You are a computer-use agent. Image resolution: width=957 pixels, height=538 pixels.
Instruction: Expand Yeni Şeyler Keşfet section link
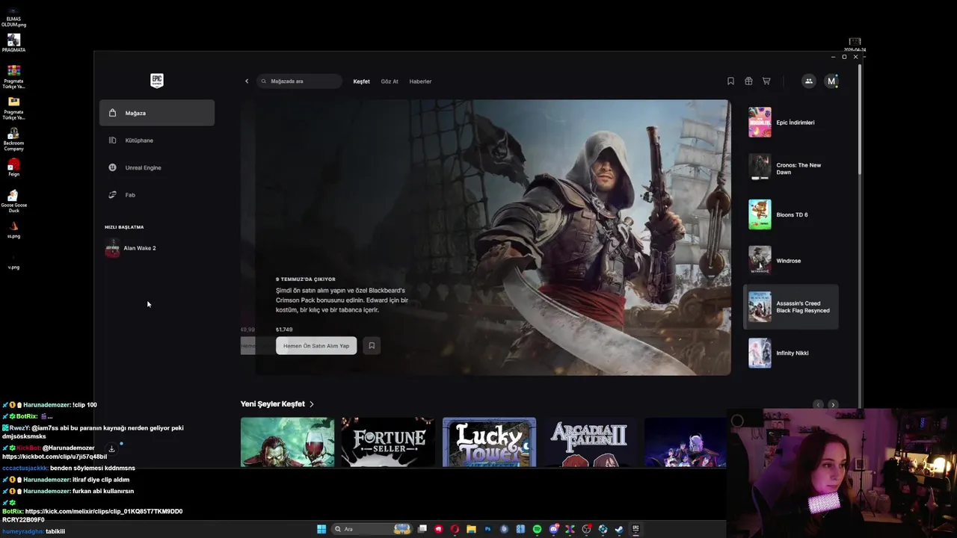[x=277, y=404]
